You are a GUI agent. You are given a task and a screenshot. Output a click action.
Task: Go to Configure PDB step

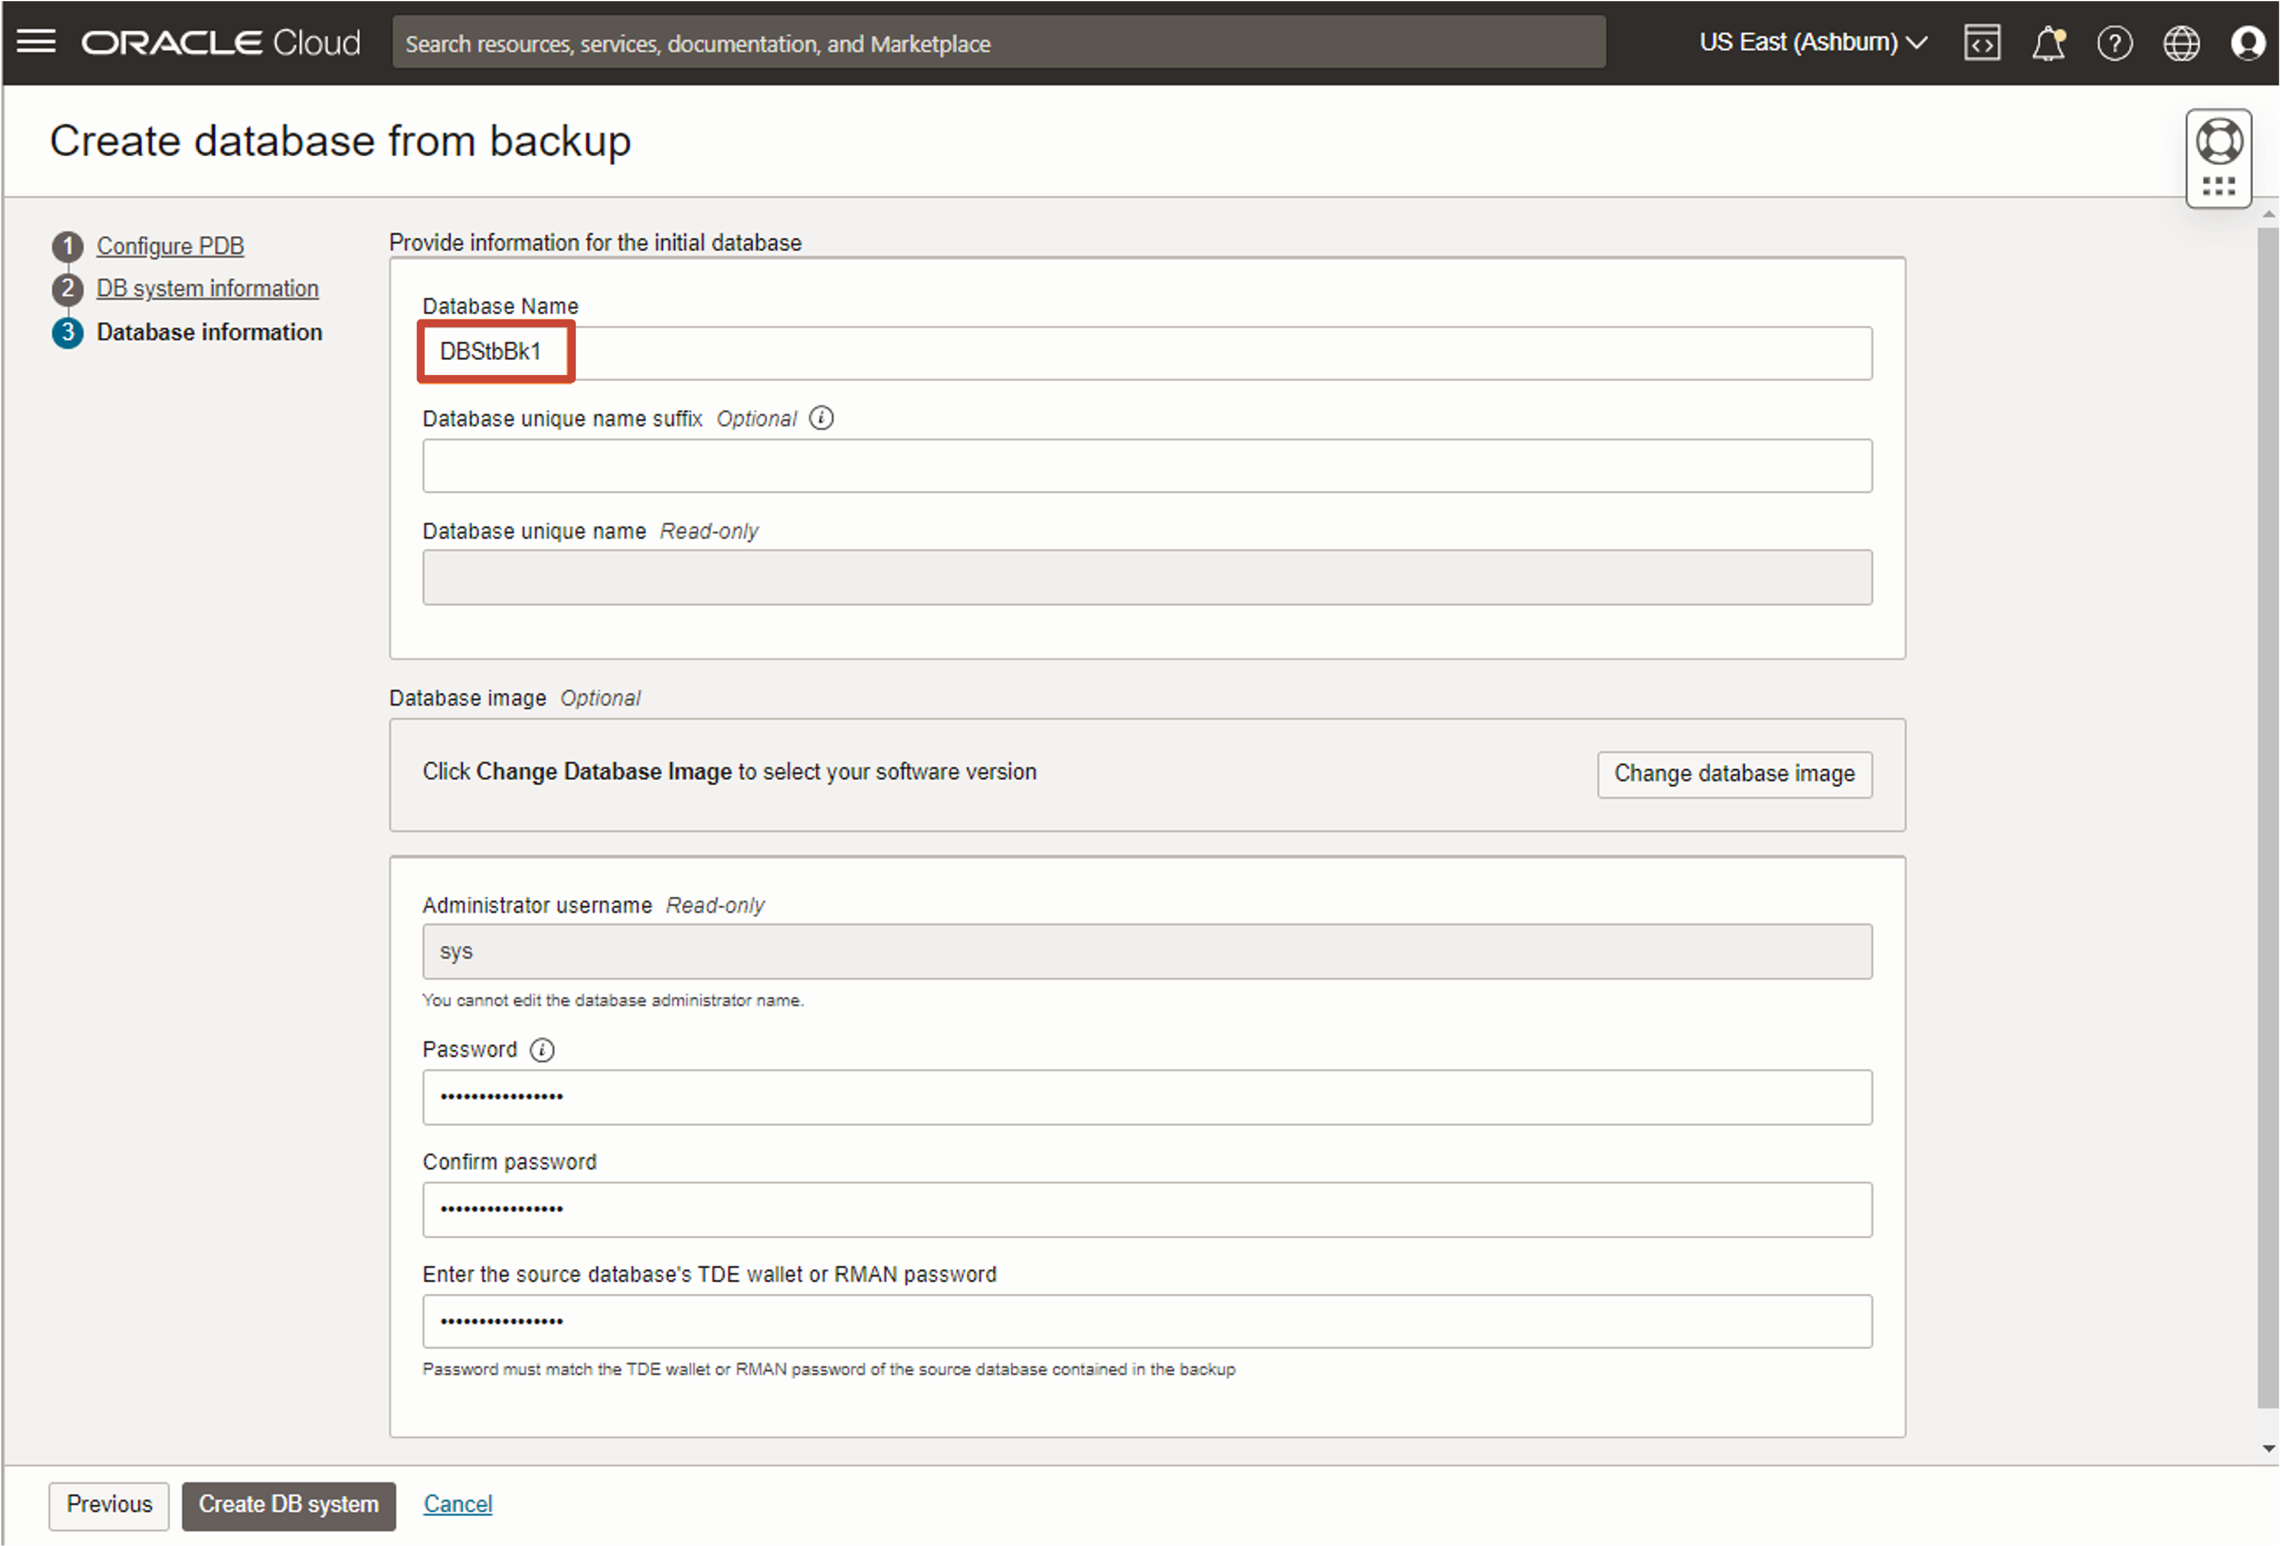tap(170, 246)
